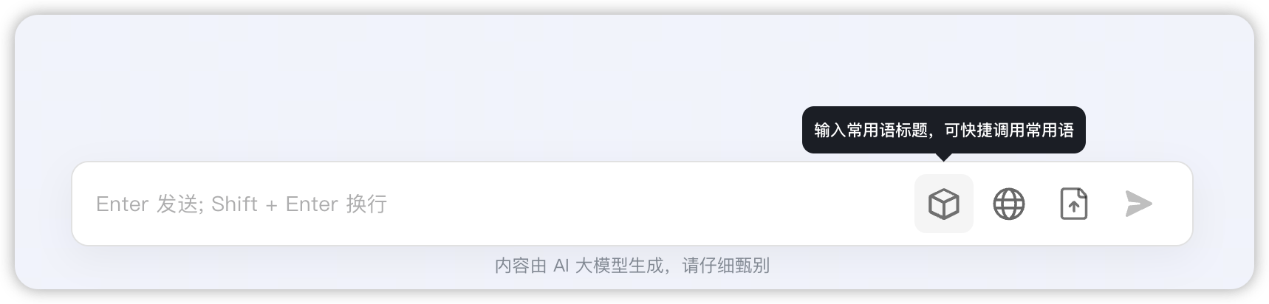Enable internet search via globe button
Image resolution: width=1269 pixels, height=304 pixels.
pos(1008,204)
